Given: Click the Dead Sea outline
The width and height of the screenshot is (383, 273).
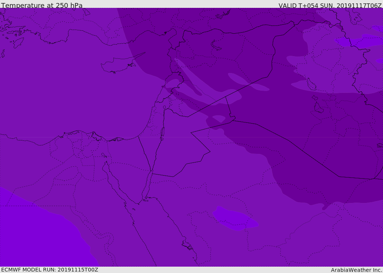Looking at the screenshot, I should pos(162,133).
